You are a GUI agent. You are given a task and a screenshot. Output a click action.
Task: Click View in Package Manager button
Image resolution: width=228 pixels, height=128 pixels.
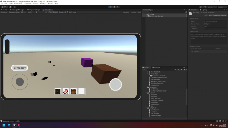218,15
